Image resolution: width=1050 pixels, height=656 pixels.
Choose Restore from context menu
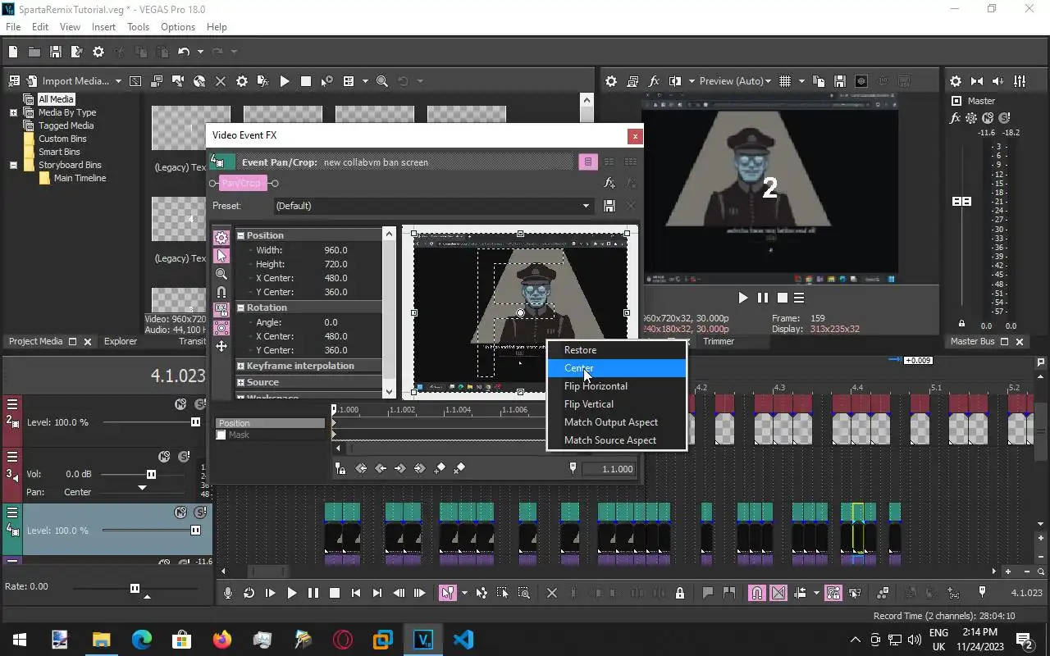[616, 350]
